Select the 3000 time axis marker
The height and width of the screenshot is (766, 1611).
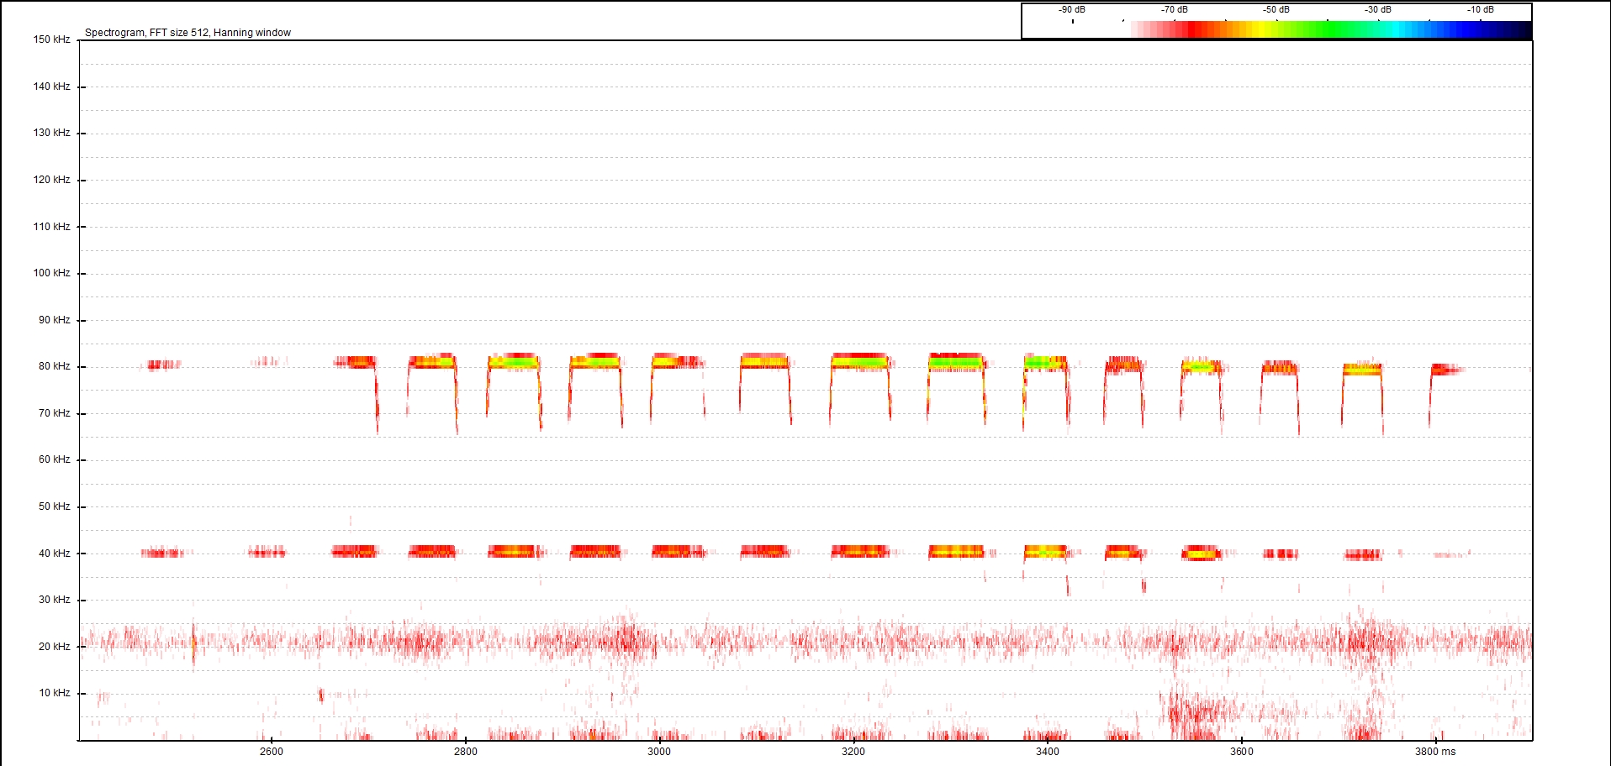tap(659, 752)
